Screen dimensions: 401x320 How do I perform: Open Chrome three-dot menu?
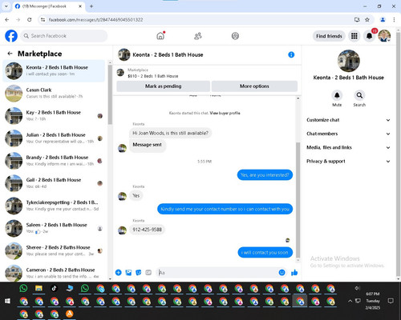click(394, 20)
